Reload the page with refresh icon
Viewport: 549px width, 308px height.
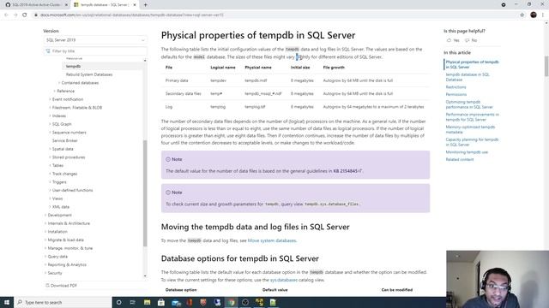pos(25,15)
